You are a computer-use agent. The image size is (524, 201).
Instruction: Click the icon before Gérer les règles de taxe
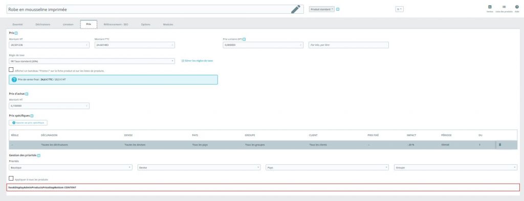(x=183, y=61)
